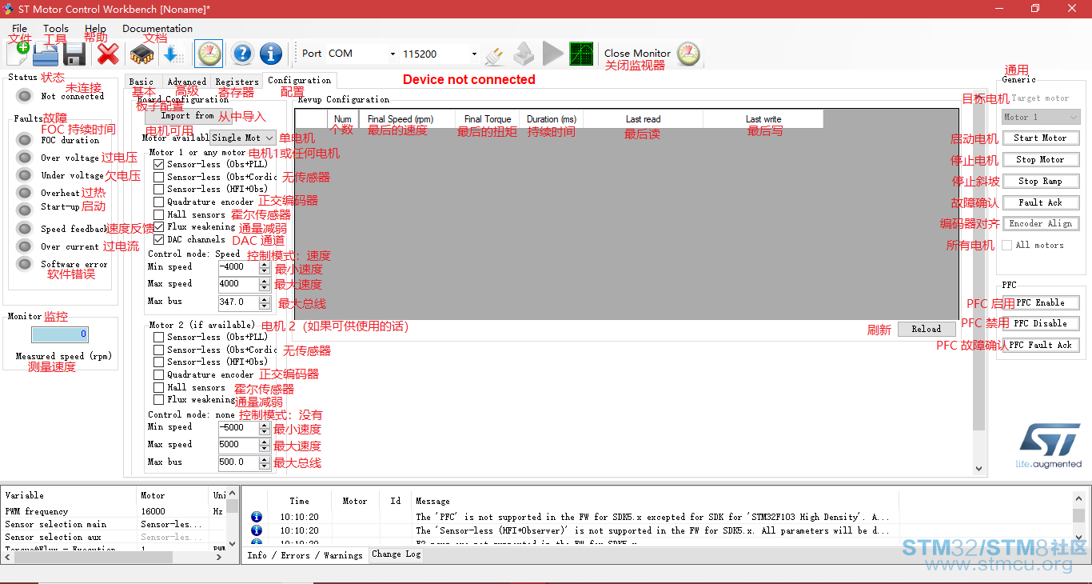Screen dimensions: 1092x584
Task: Check Motor 2 Hall sensors
Action: 159,387
